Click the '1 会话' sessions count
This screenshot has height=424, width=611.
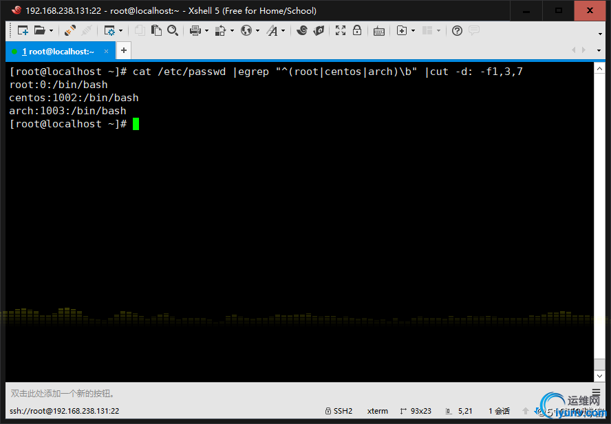(499, 411)
